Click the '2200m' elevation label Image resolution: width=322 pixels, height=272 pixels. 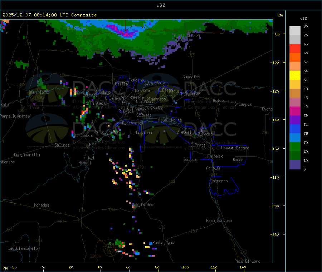click(x=95, y=256)
